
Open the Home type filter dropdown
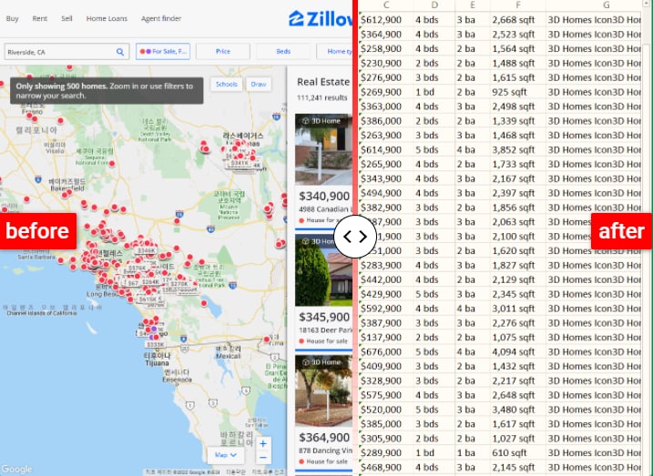335,52
